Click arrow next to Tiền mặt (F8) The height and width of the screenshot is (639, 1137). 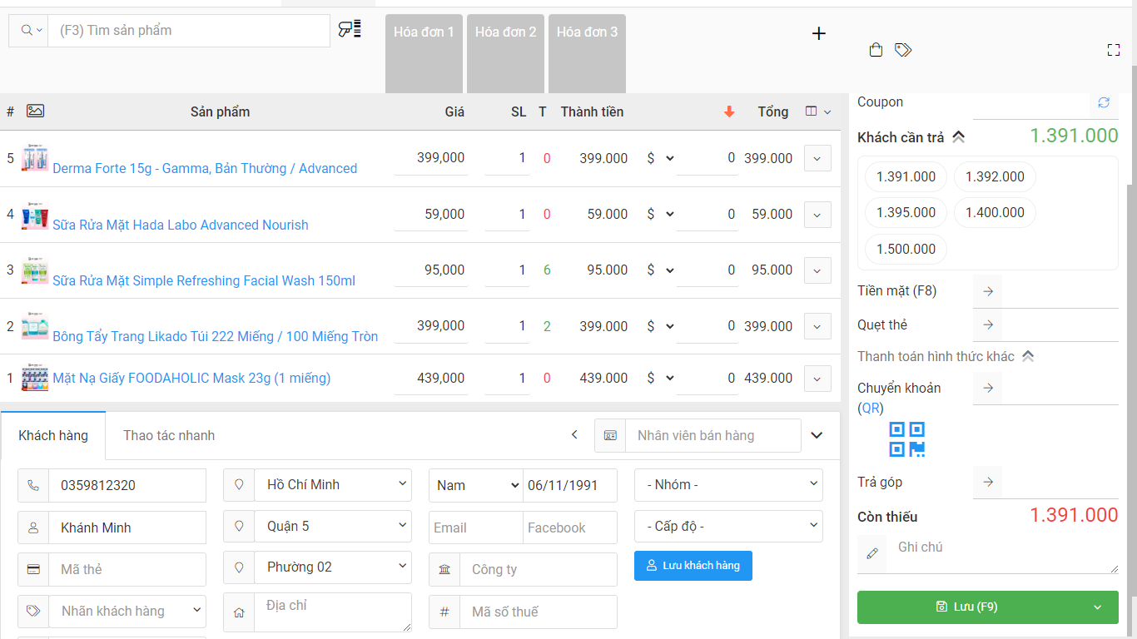pos(988,291)
